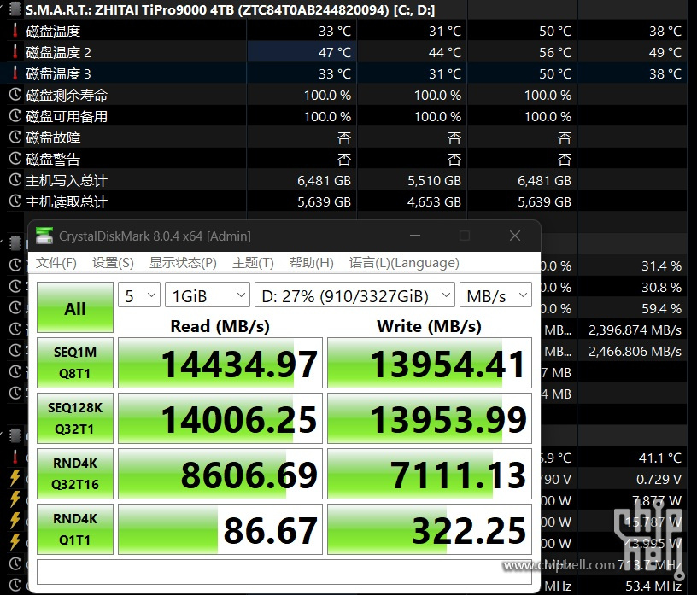Open the 文件(F) menu
This screenshot has height=595, width=697.
56,263
